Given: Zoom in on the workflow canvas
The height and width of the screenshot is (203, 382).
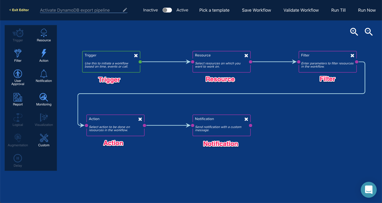Looking at the screenshot, I should click(x=354, y=32).
